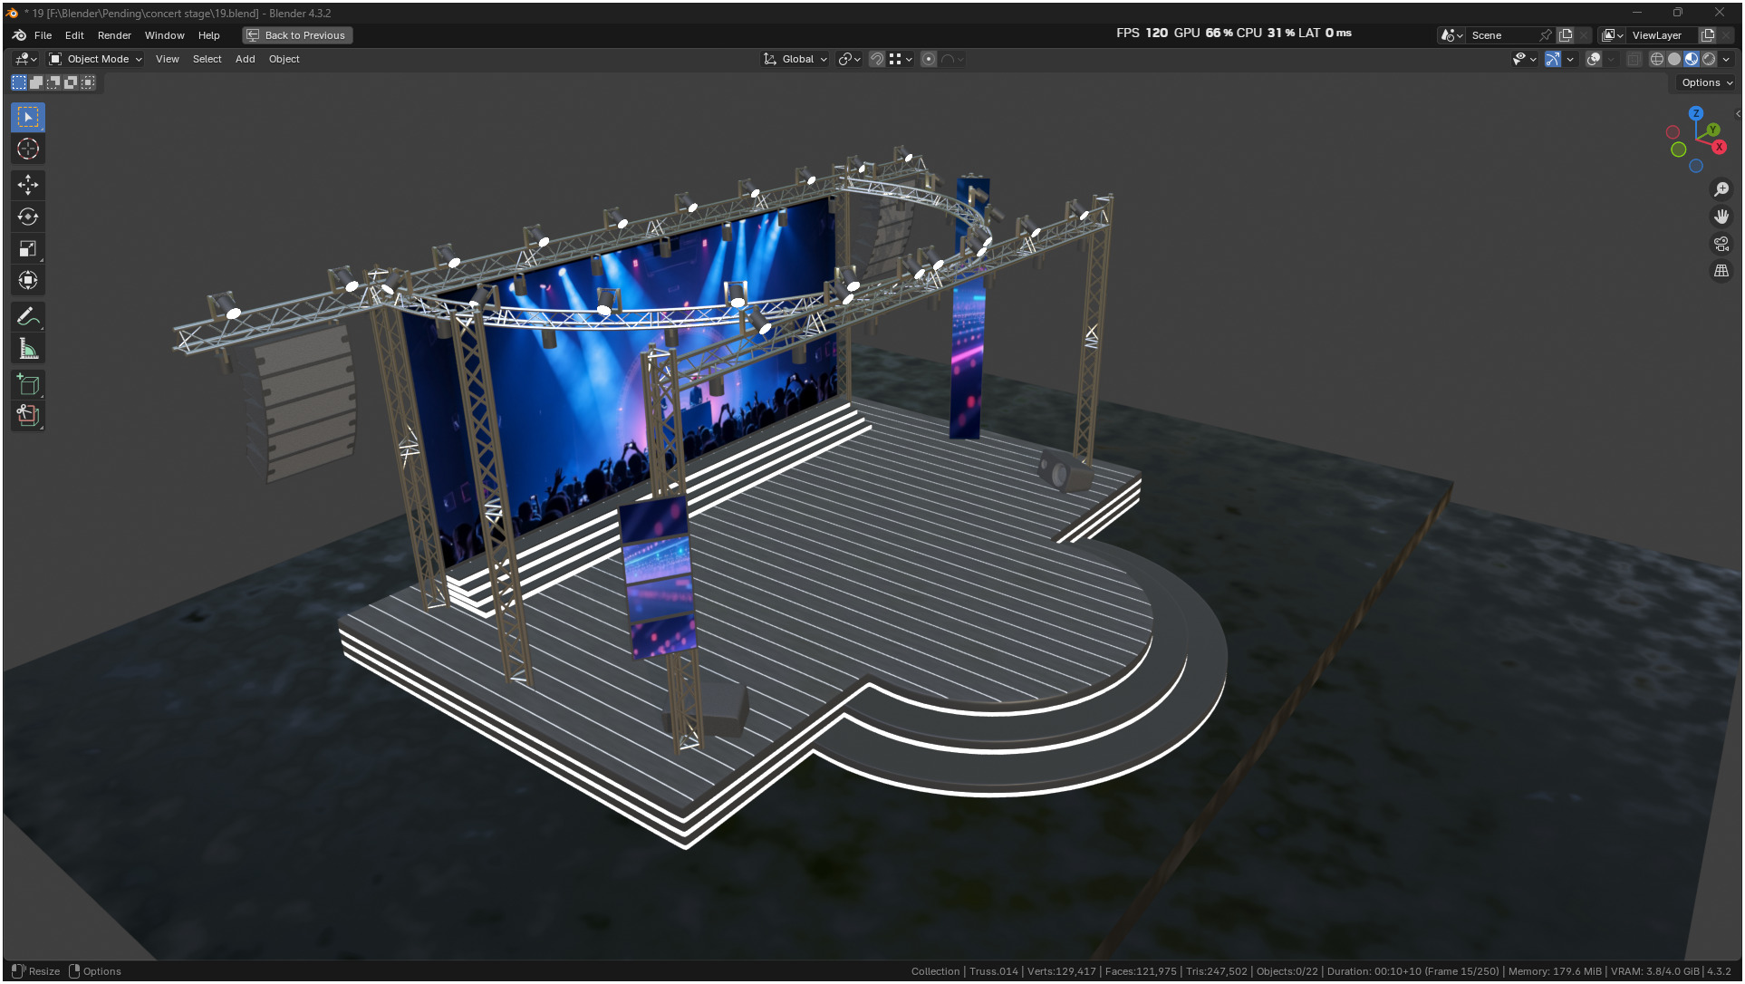Enable proportional editing toggle
Image resolution: width=1745 pixels, height=984 pixels.
click(x=929, y=59)
